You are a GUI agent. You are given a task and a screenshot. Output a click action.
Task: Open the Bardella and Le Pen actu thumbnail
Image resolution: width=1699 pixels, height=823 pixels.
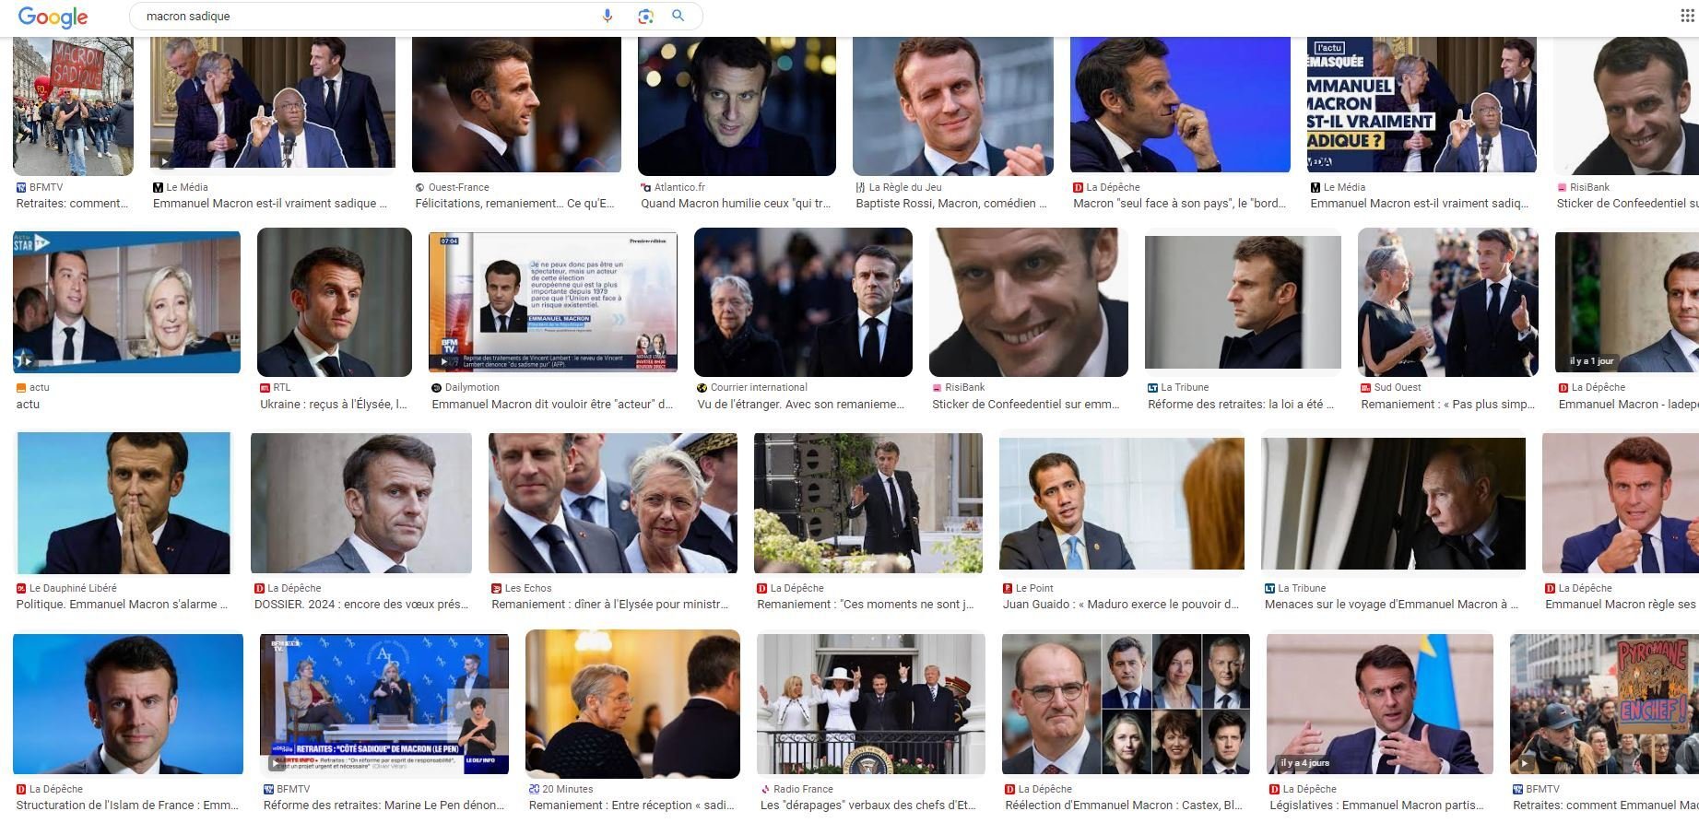(x=126, y=301)
